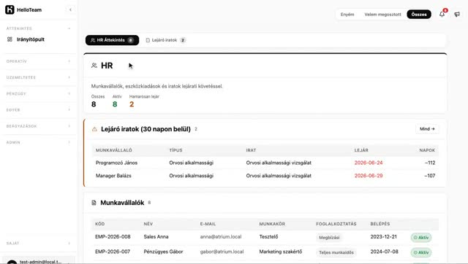Click the Megbízási employment tag
This screenshot has height=264, width=468.
coord(329,238)
